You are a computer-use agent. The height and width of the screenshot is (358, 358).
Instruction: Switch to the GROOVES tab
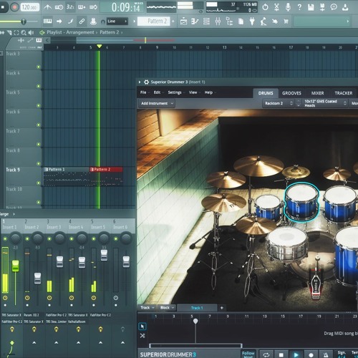(291, 93)
